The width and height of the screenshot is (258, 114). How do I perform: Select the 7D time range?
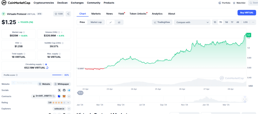(220, 22)
